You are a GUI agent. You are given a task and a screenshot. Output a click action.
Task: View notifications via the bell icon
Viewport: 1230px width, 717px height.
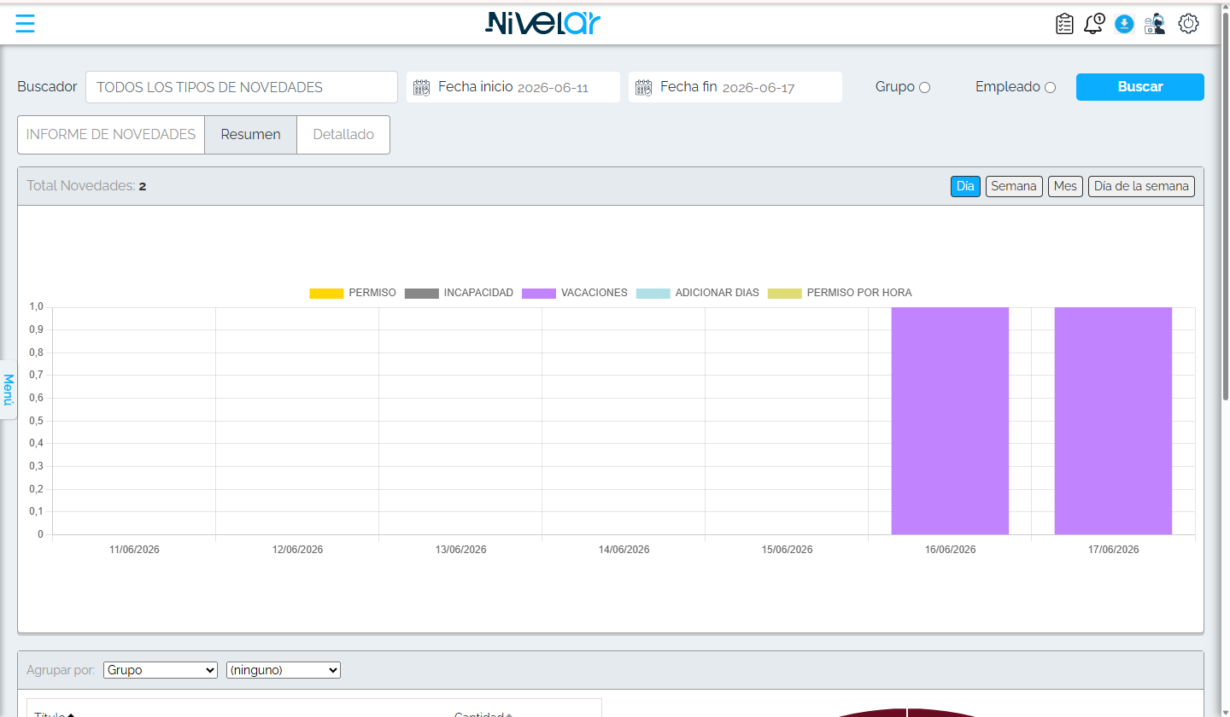pos(1094,24)
